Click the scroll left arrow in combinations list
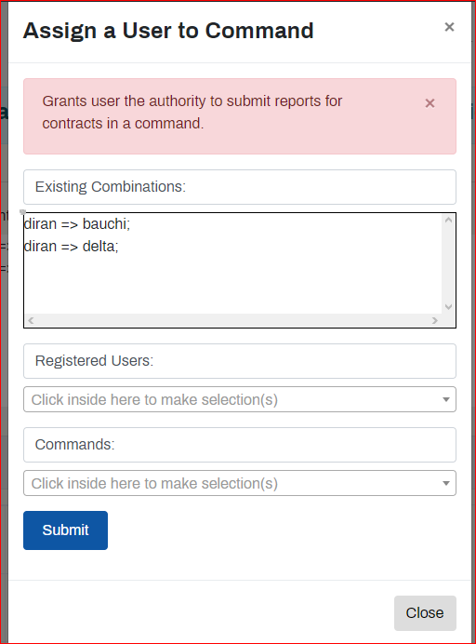The image size is (476, 644). pos(31,320)
